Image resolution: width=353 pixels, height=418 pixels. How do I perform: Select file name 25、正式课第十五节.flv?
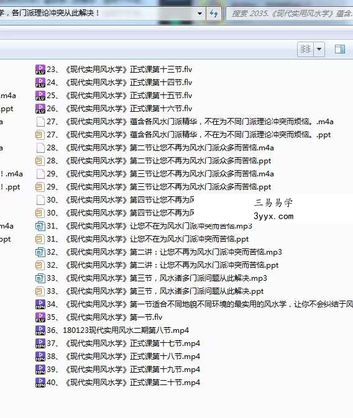[119, 96]
